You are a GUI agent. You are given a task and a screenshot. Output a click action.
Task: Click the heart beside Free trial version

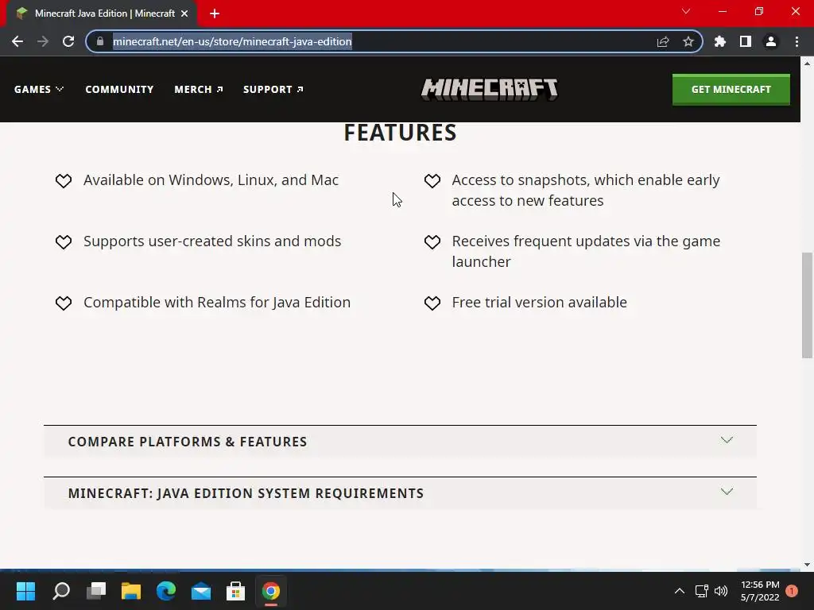tap(432, 303)
